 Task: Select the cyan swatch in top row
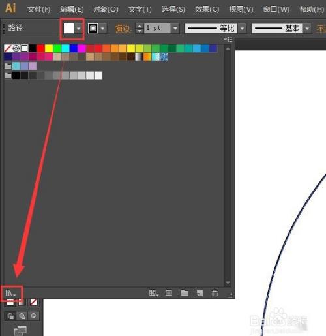[65, 48]
